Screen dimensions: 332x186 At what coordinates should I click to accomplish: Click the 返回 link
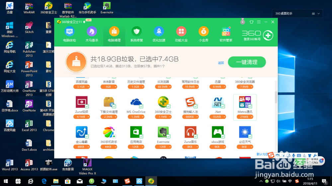coord(221,63)
